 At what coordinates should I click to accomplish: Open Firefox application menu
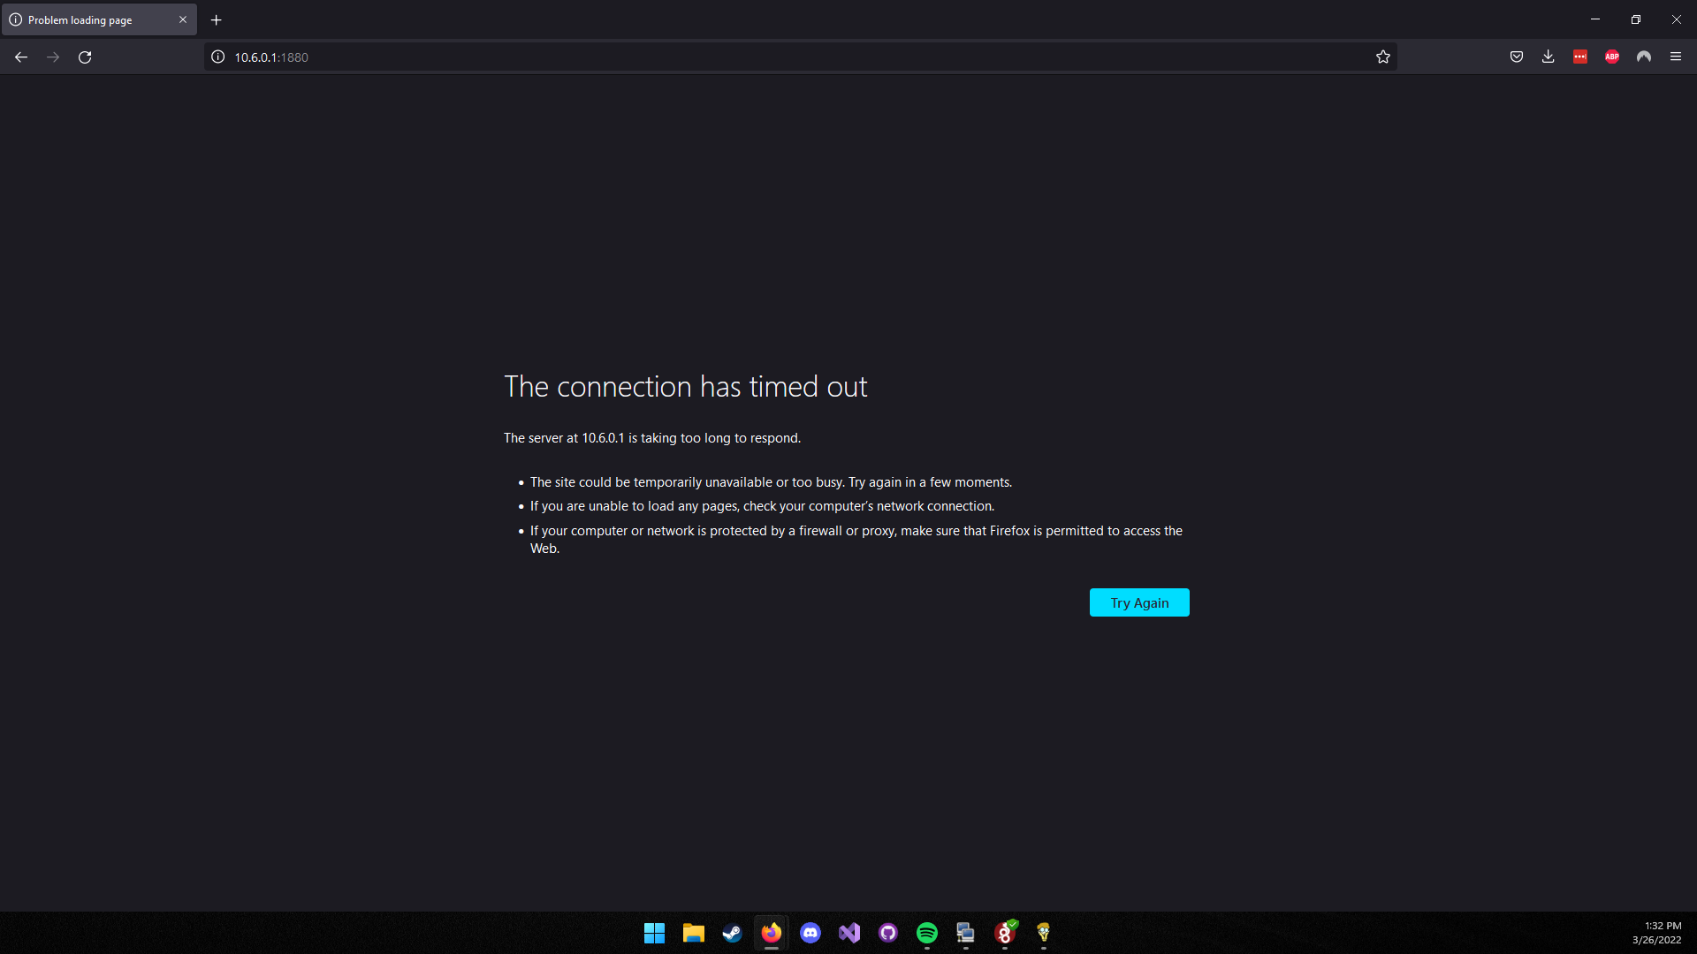pos(1676,57)
